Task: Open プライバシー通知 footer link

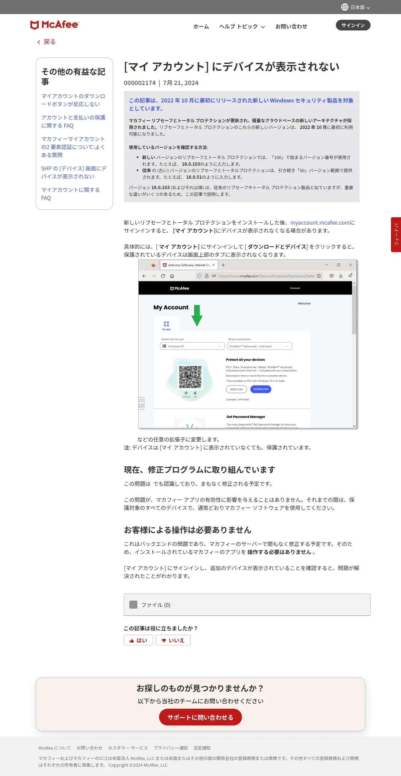Action: 170,748
